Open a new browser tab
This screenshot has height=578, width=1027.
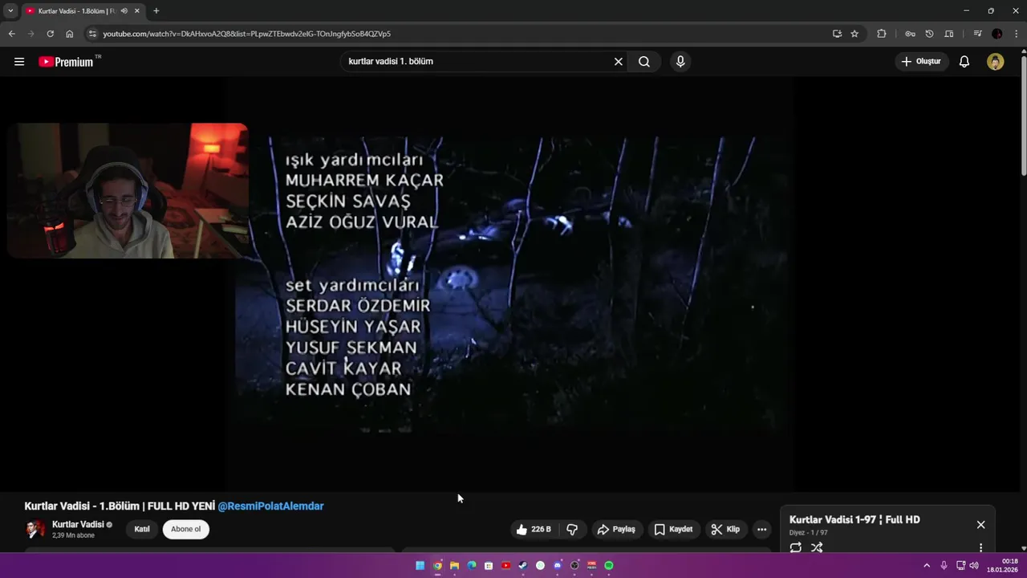(156, 10)
